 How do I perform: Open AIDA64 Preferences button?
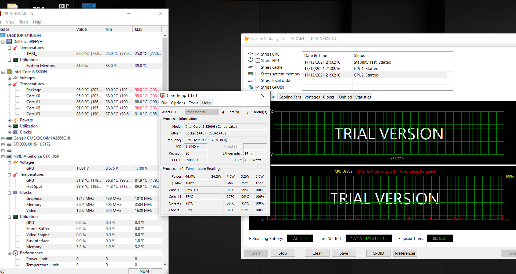coord(405,253)
